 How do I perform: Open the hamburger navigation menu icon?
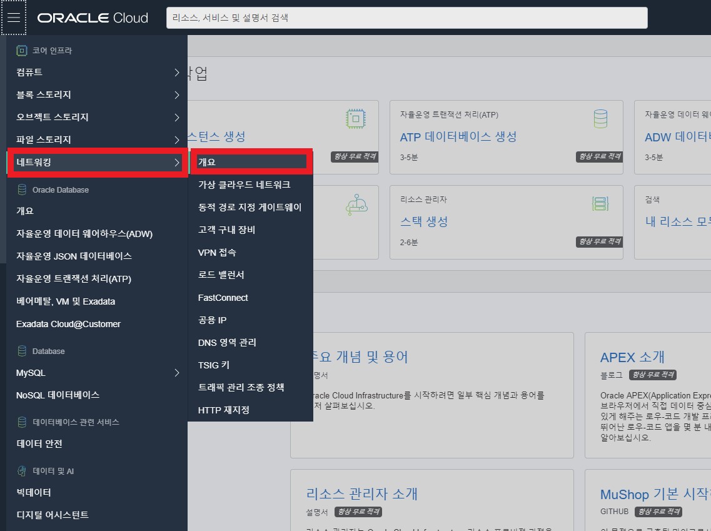tap(14, 18)
